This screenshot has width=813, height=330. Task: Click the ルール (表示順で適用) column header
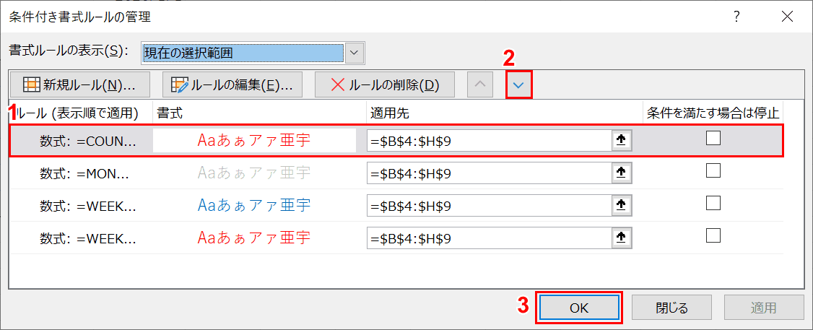coord(81,113)
